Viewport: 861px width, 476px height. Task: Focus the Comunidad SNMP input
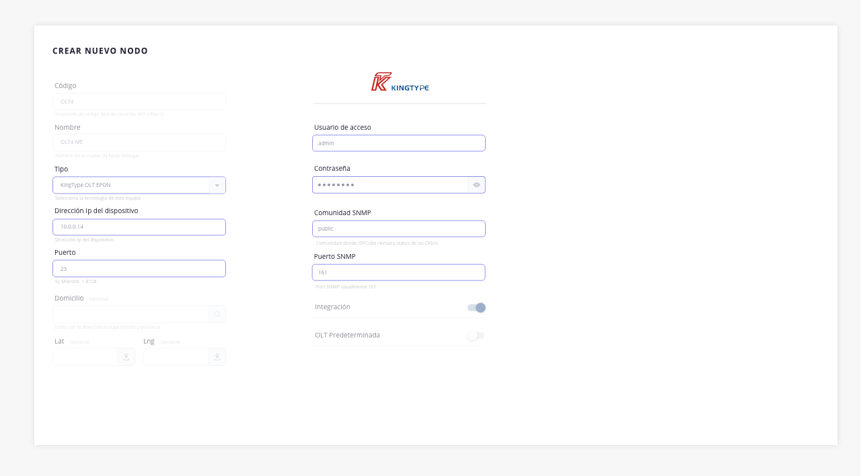coord(399,229)
